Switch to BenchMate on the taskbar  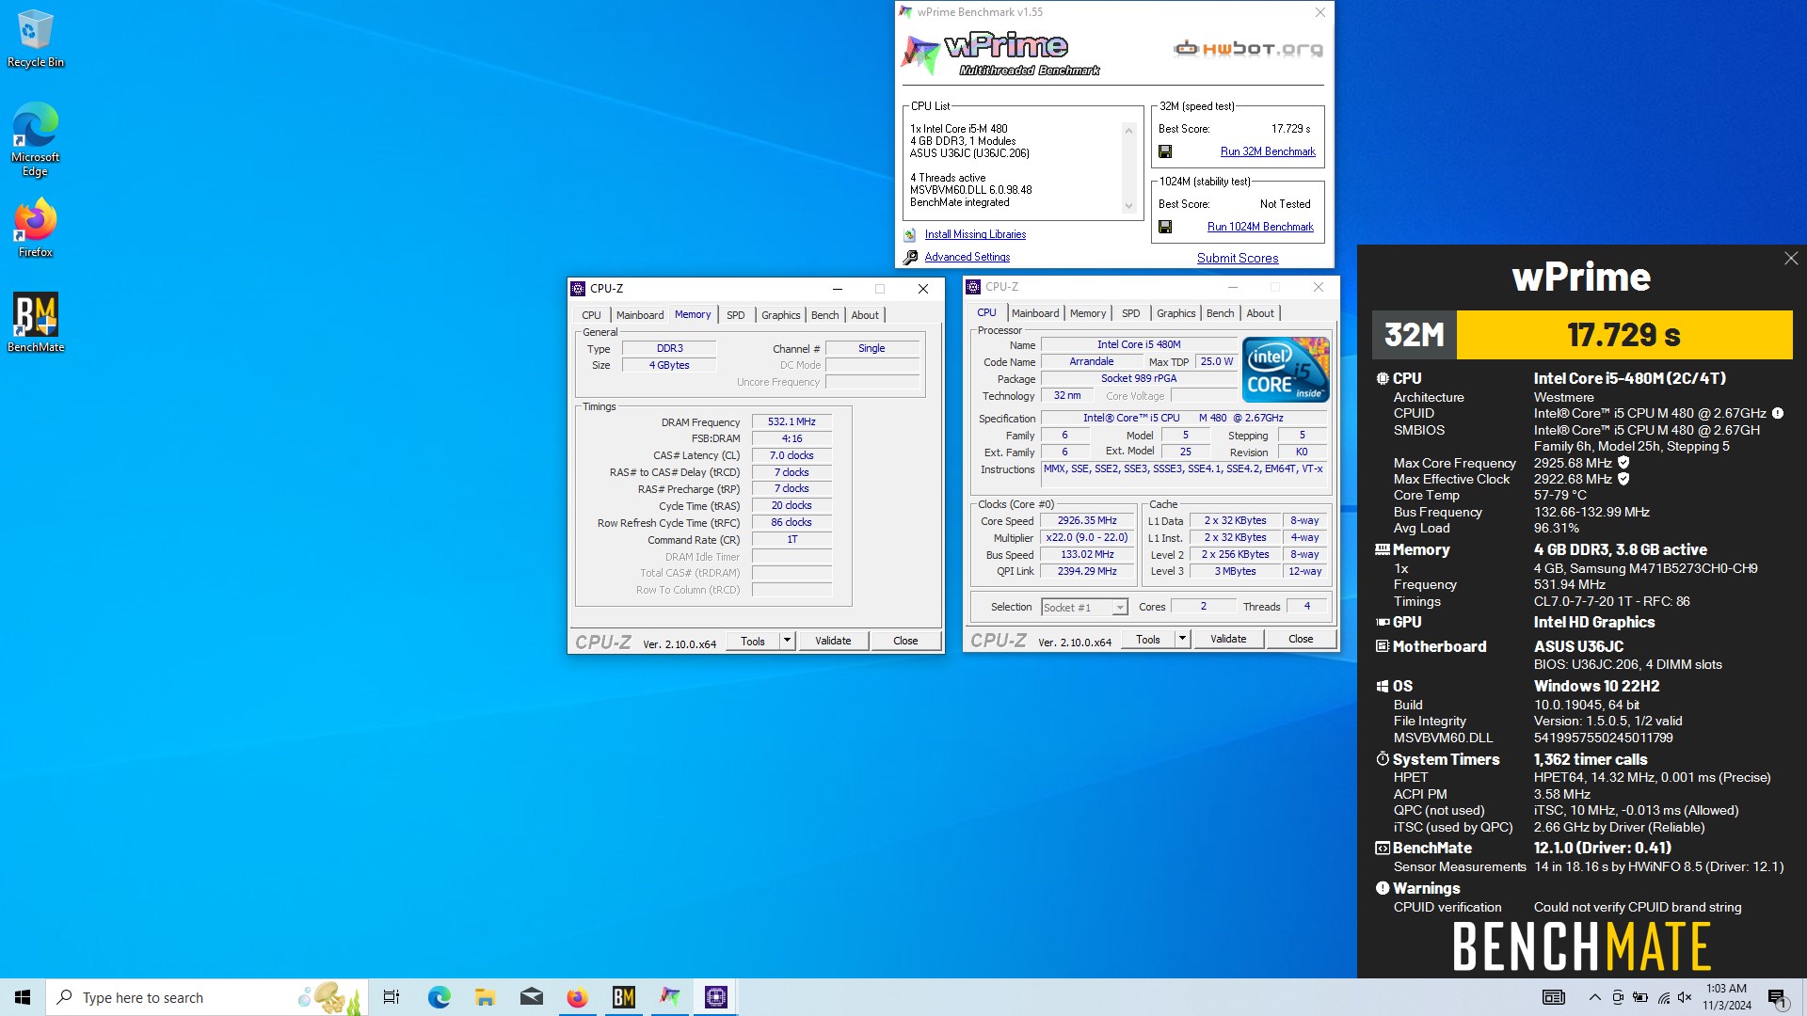(623, 997)
